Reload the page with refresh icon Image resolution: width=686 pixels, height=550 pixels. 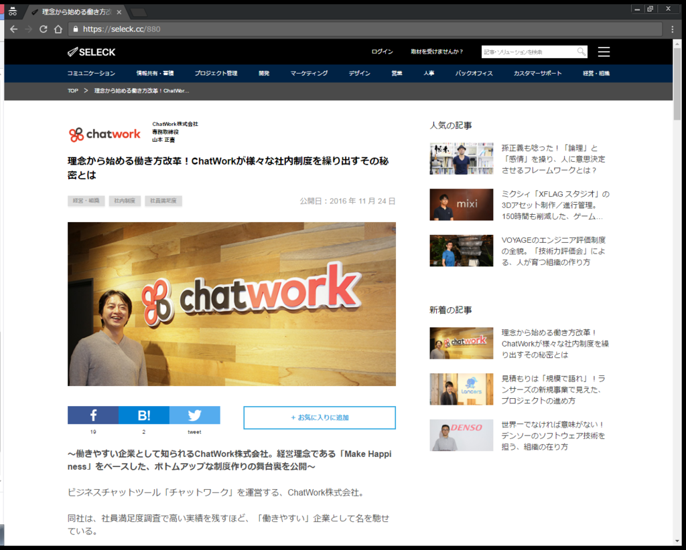click(43, 29)
